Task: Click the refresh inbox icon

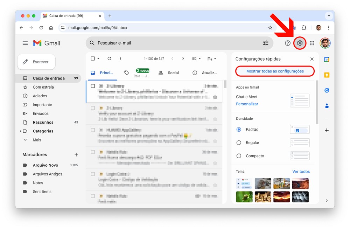Action: [109, 58]
